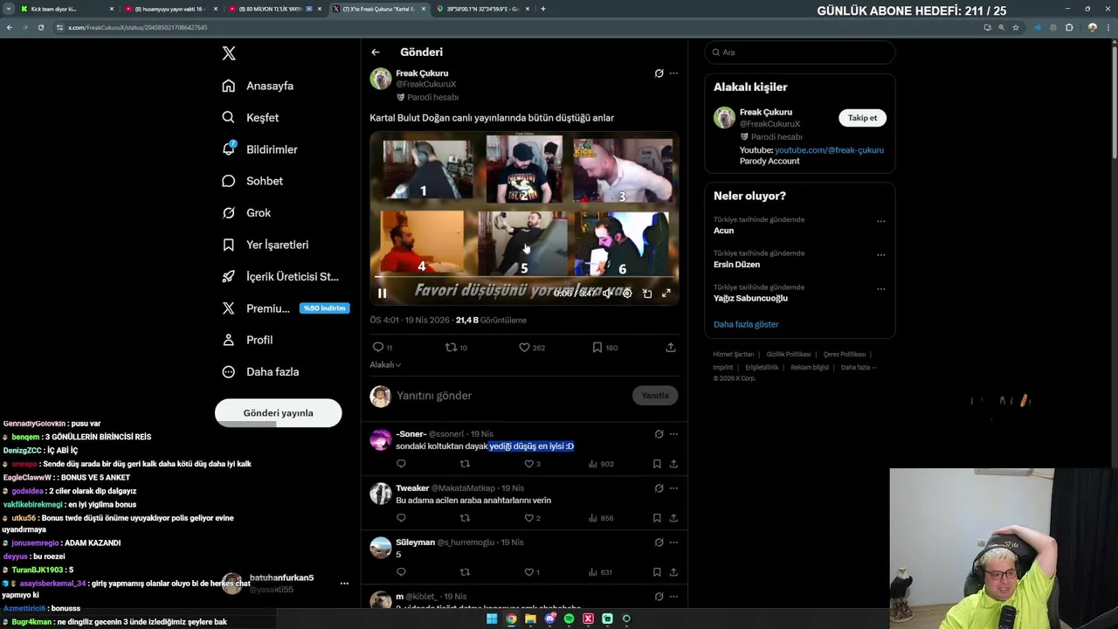Screen dimensions: 1118x629
Task: Seek in the video progress bar
Action: tap(524, 279)
